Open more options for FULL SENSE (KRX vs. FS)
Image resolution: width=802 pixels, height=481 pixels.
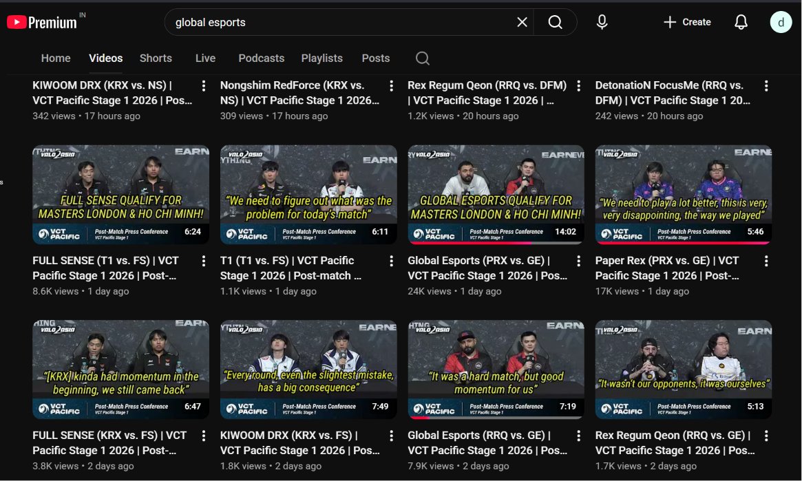204,436
